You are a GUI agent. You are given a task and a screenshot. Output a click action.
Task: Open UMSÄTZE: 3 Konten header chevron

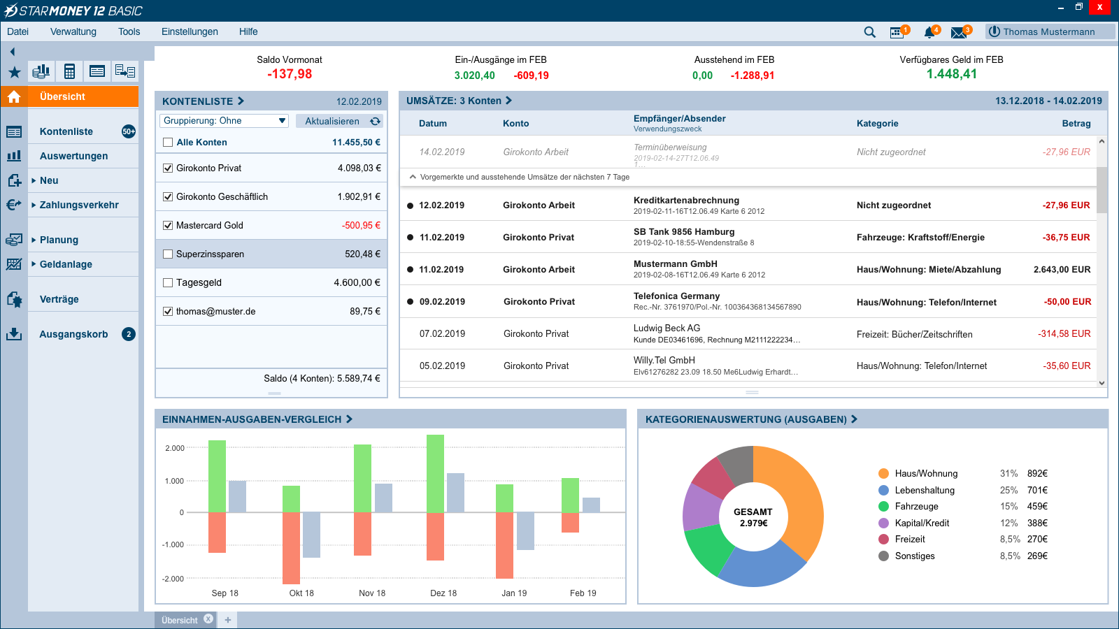pos(509,101)
